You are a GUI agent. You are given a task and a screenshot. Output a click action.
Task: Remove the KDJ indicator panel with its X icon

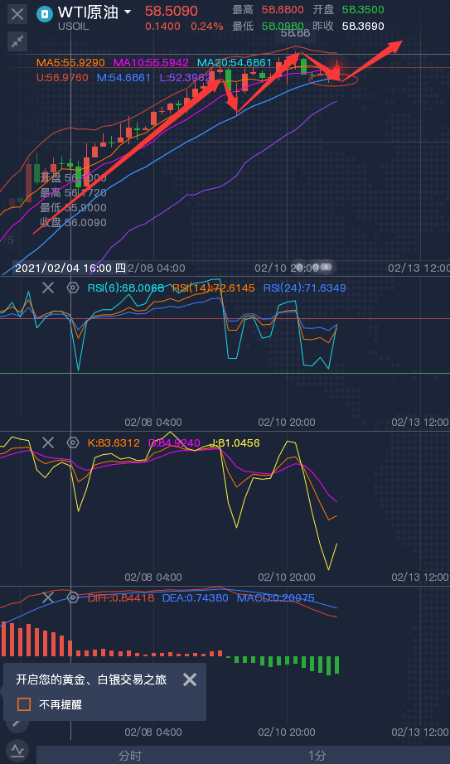(48, 442)
